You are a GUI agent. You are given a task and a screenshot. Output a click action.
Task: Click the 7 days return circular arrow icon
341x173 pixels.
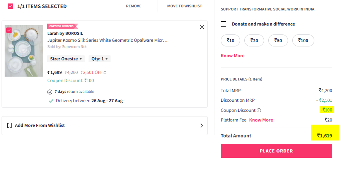pyautogui.click(x=50, y=92)
